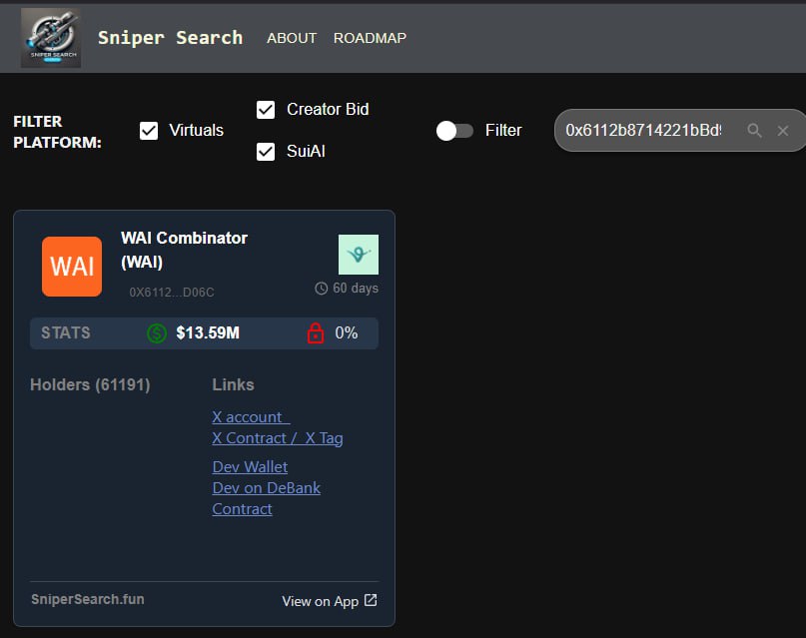The image size is (806, 638).
Task: Uncheck the SuiAI platform option
Action: click(266, 152)
